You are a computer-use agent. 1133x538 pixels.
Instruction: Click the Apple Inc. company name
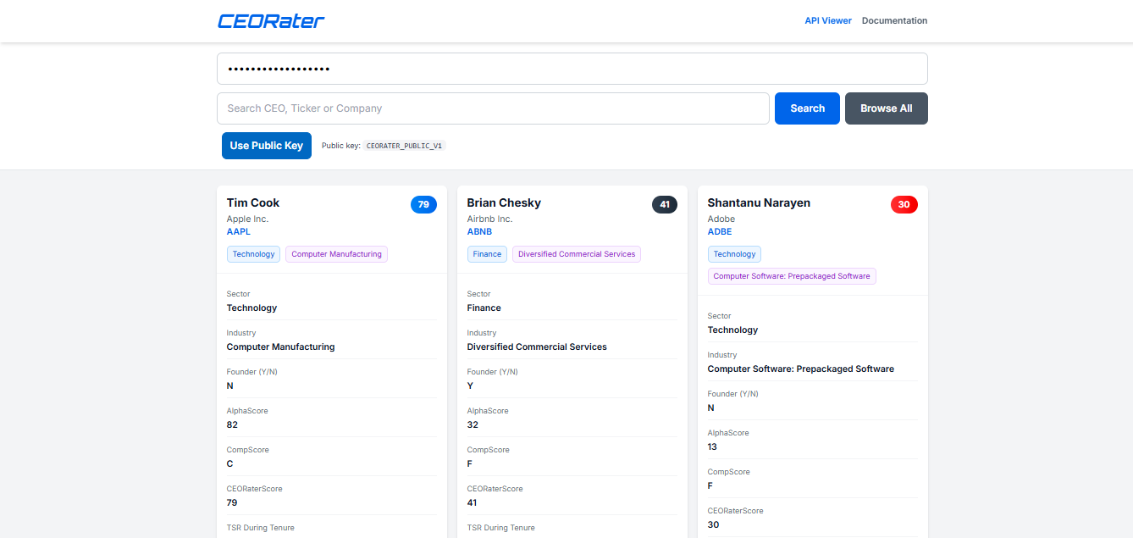coord(247,219)
